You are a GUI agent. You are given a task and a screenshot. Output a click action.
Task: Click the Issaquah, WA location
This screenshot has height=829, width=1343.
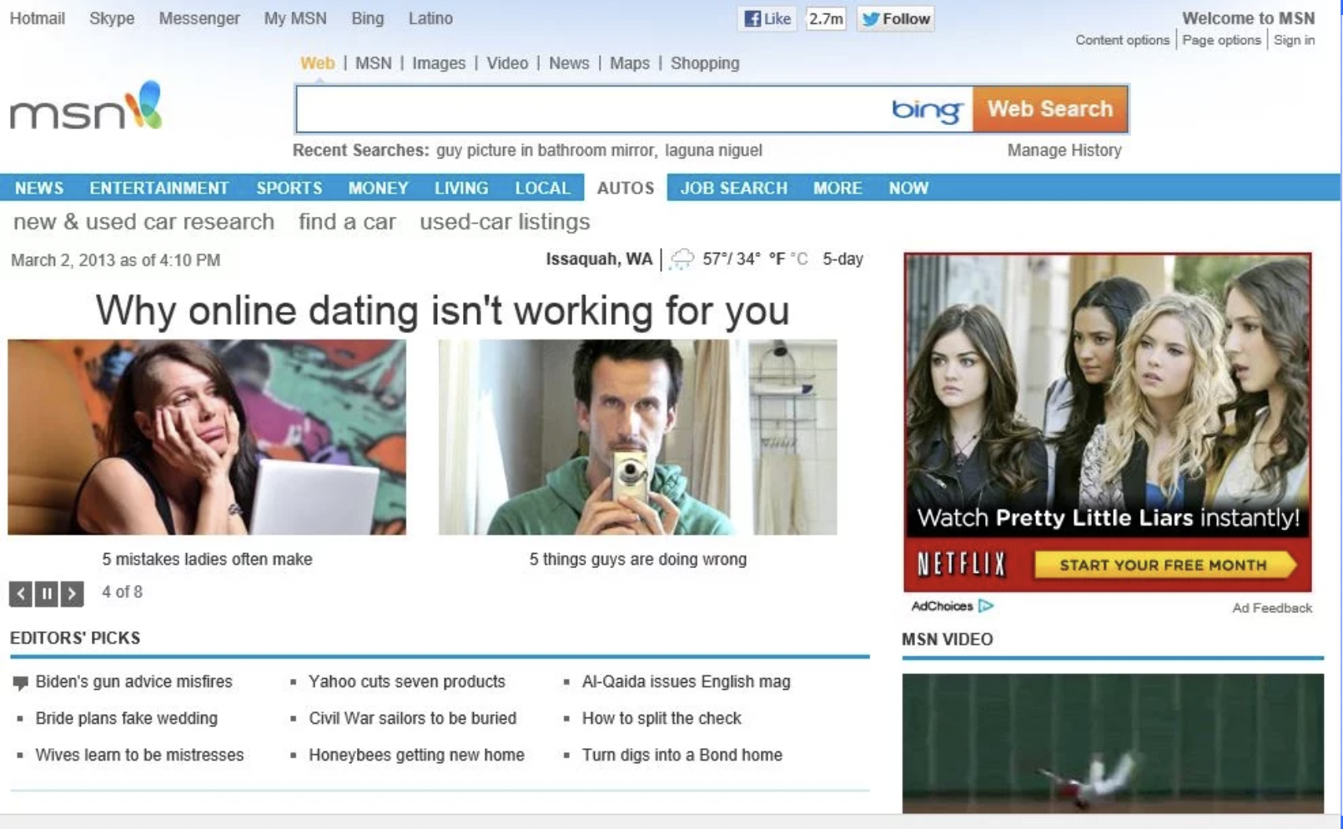click(599, 259)
